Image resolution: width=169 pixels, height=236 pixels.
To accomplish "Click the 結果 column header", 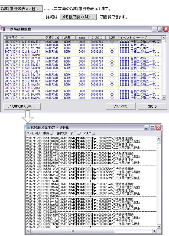I will pyautogui.click(x=69, y=37).
